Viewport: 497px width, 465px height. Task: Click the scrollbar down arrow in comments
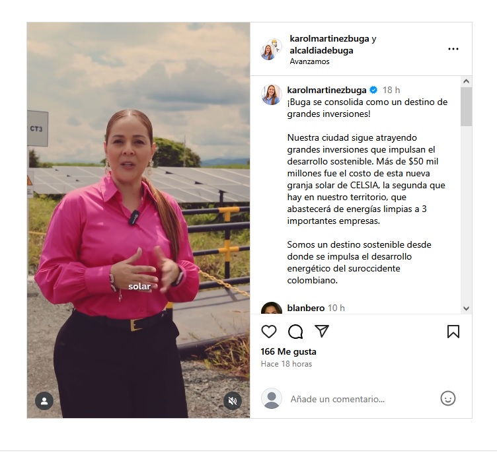tap(466, 308)
